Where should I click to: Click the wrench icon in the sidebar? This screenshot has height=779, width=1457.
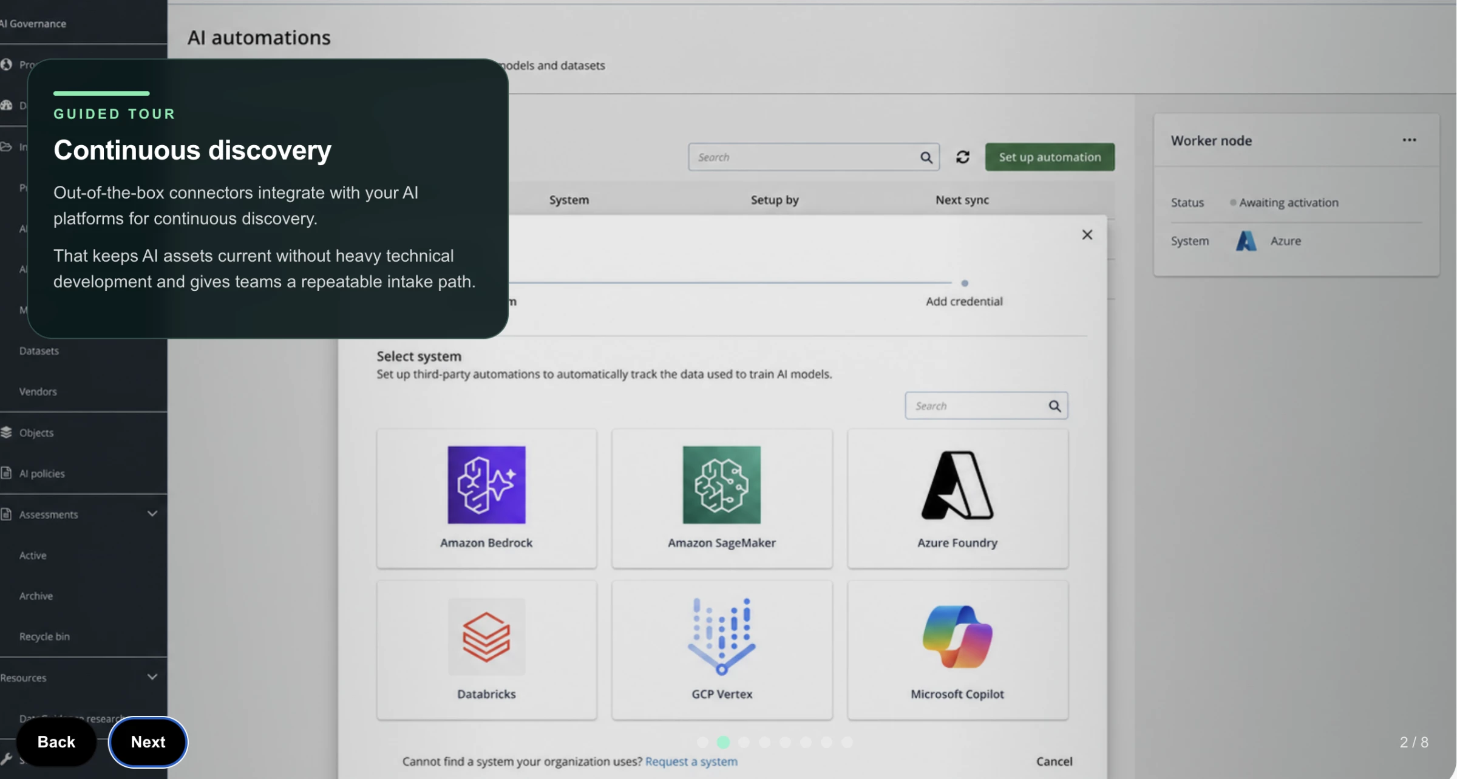point(6,758)
